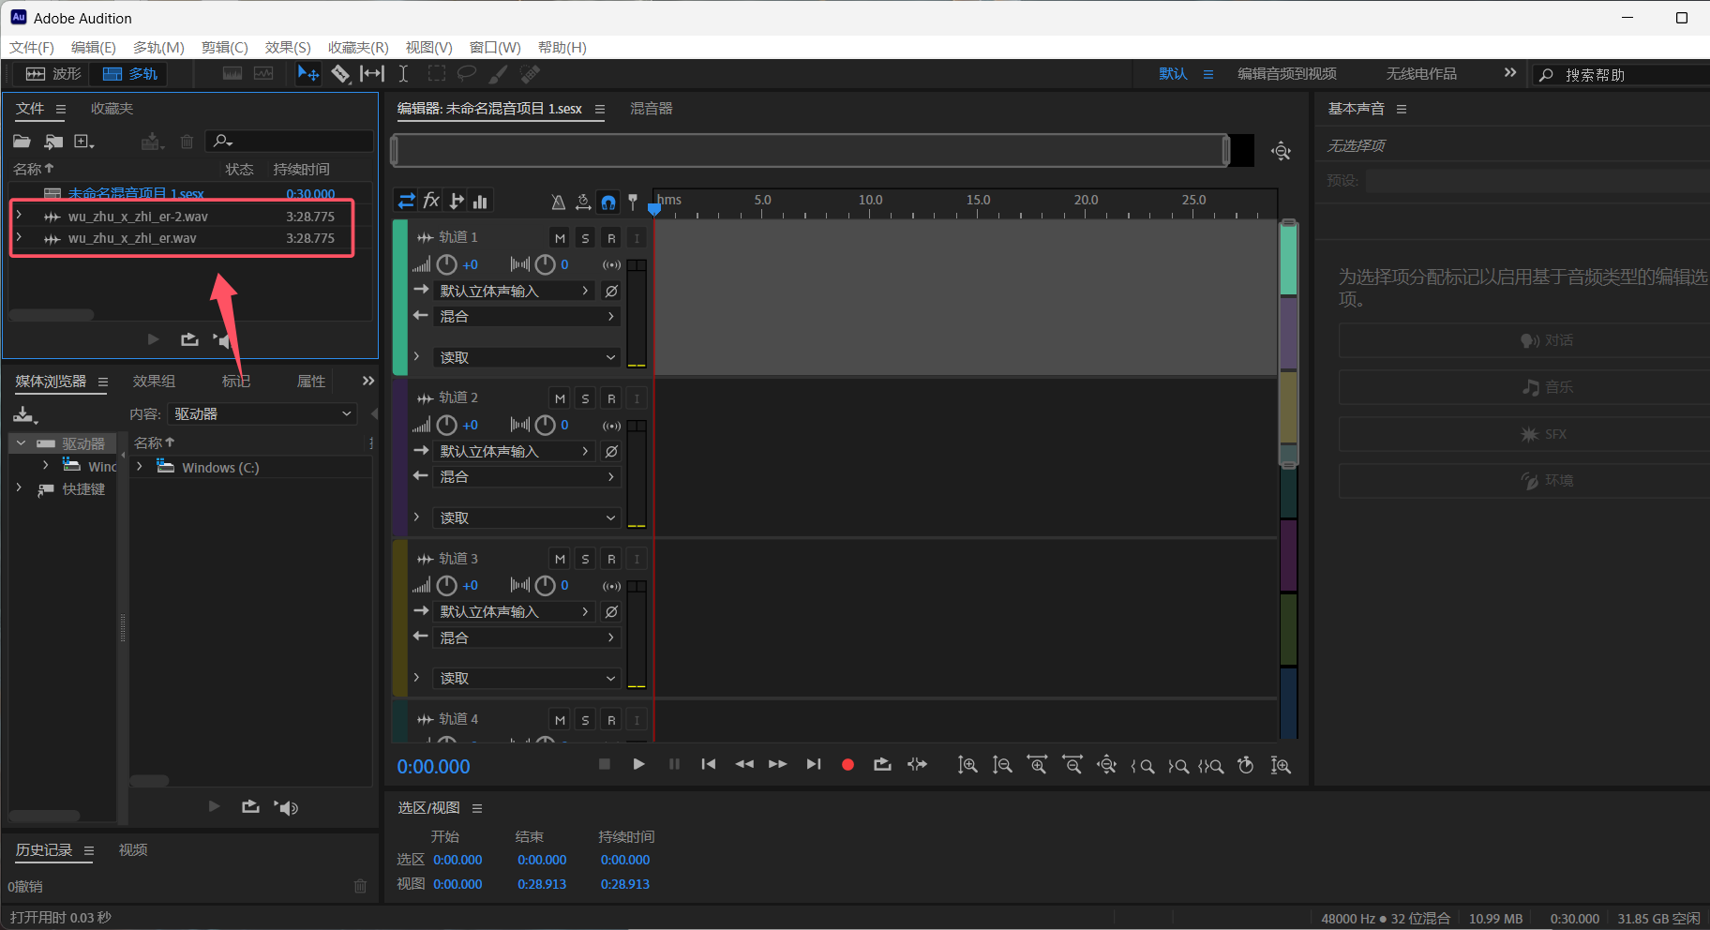
Task: Open file folder icon in Files panel
Action: (22, 142)
